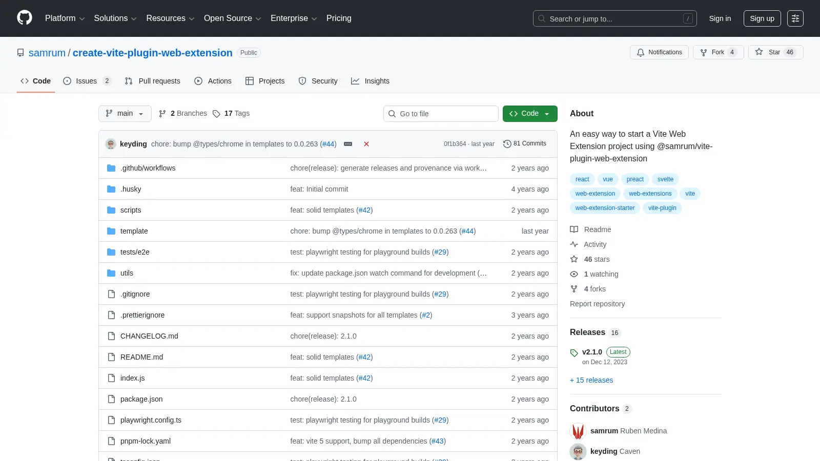This screenshot has height=461, width=820.
Task: Open the GitHub home logo
Action: [25, 18]
